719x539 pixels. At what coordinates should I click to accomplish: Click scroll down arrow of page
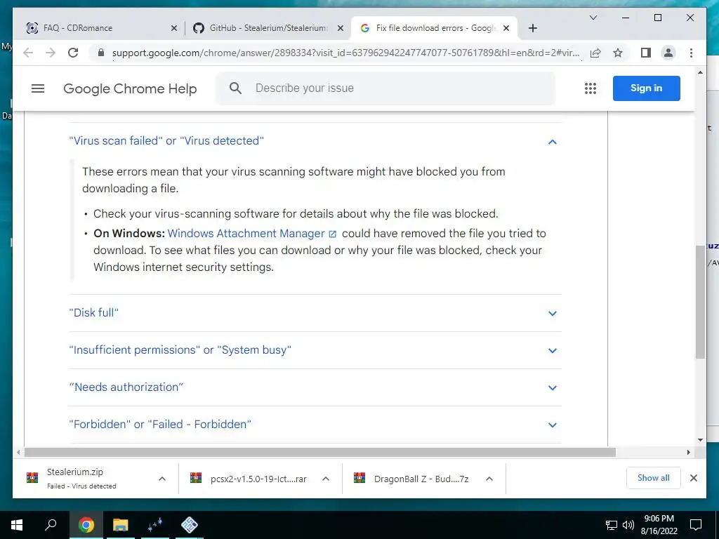(700, 440)
